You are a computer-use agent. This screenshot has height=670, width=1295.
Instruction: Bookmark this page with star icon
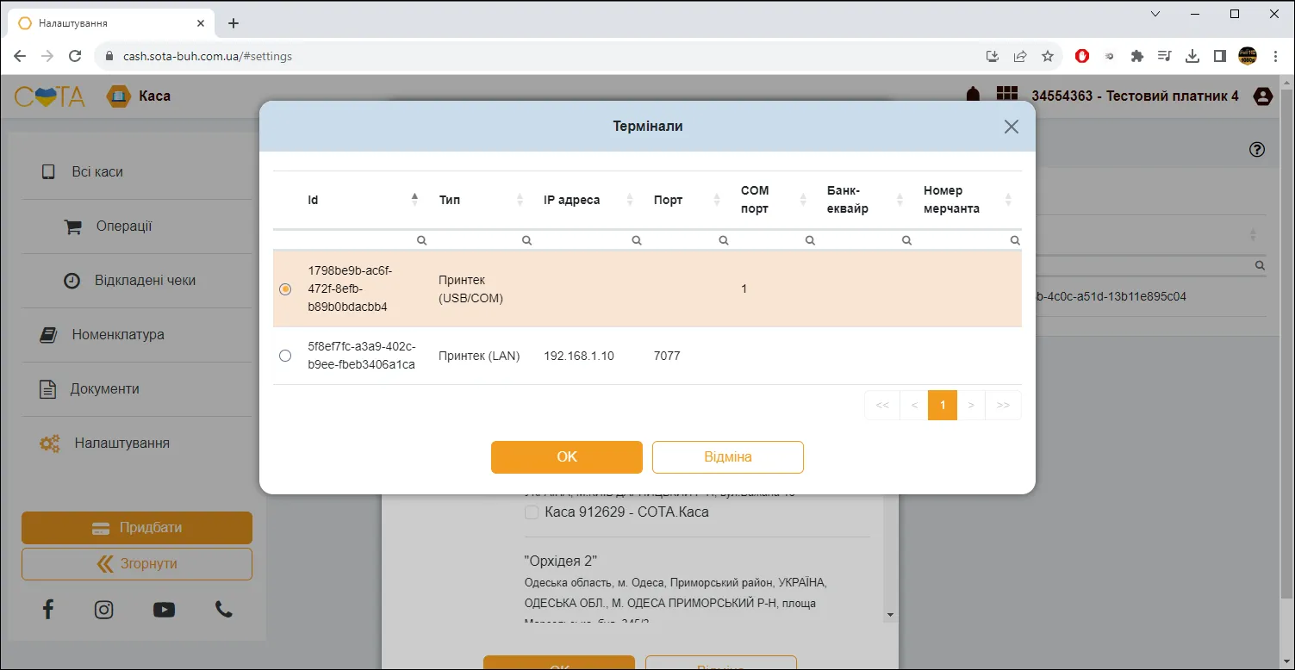1048,56
